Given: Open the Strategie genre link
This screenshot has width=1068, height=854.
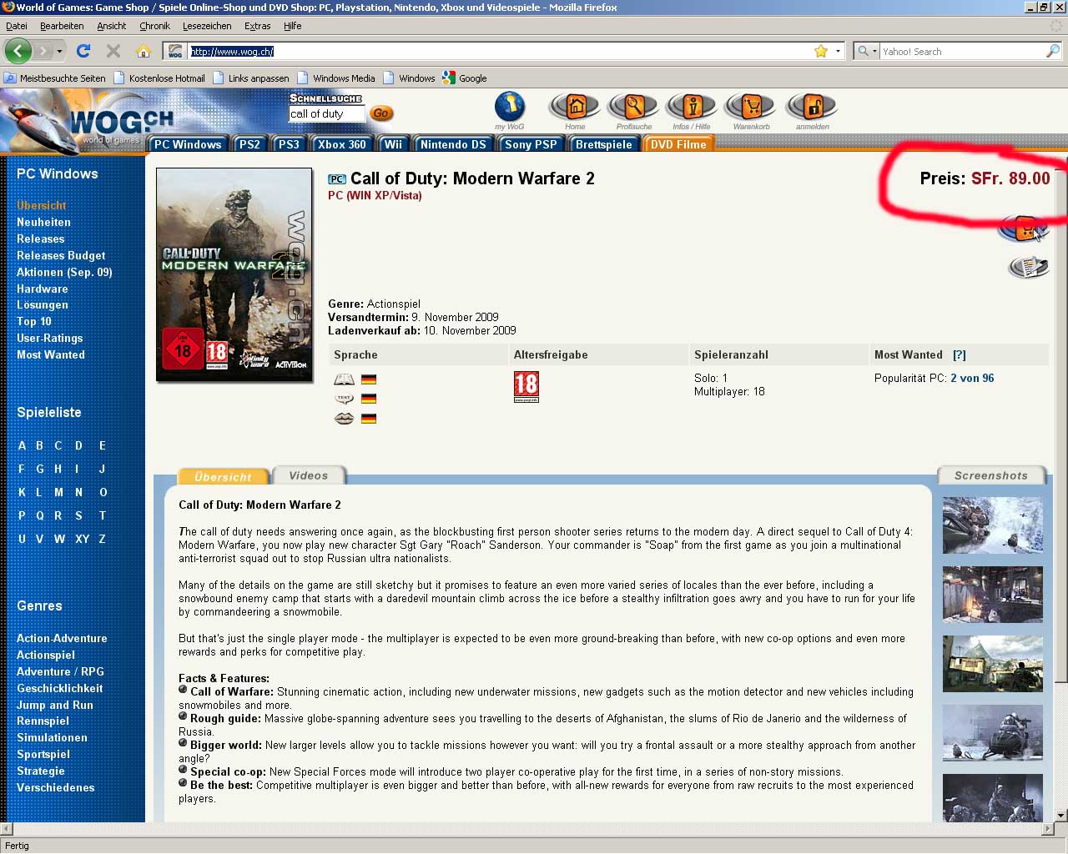Looking at the screenshot, I should point(41,771).
